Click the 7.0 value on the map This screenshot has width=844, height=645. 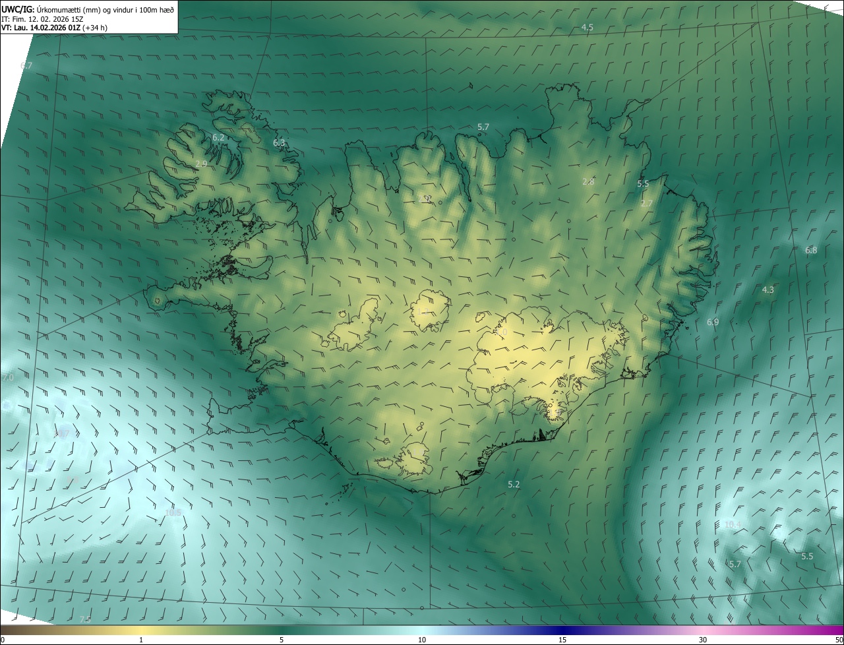tap(8, 378)
